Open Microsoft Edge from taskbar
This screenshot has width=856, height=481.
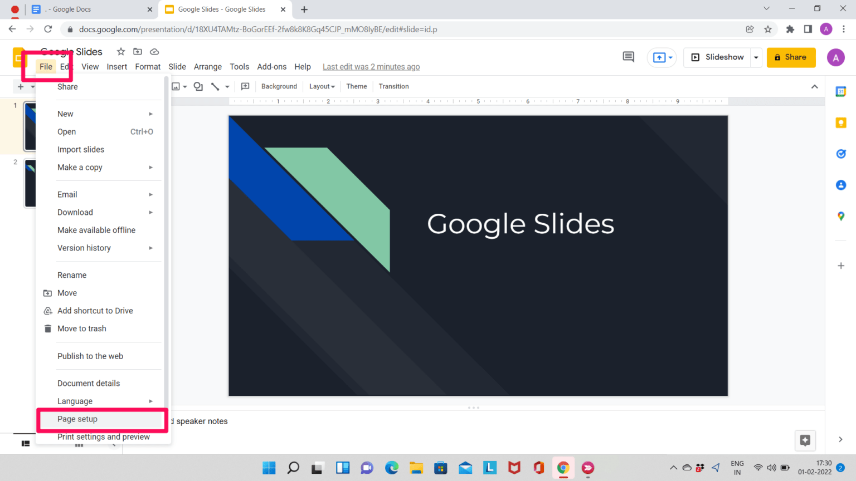(392, 468)
